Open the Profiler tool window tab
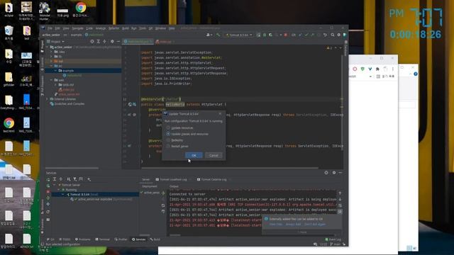454x255 pixels. [x=121, y=239]
